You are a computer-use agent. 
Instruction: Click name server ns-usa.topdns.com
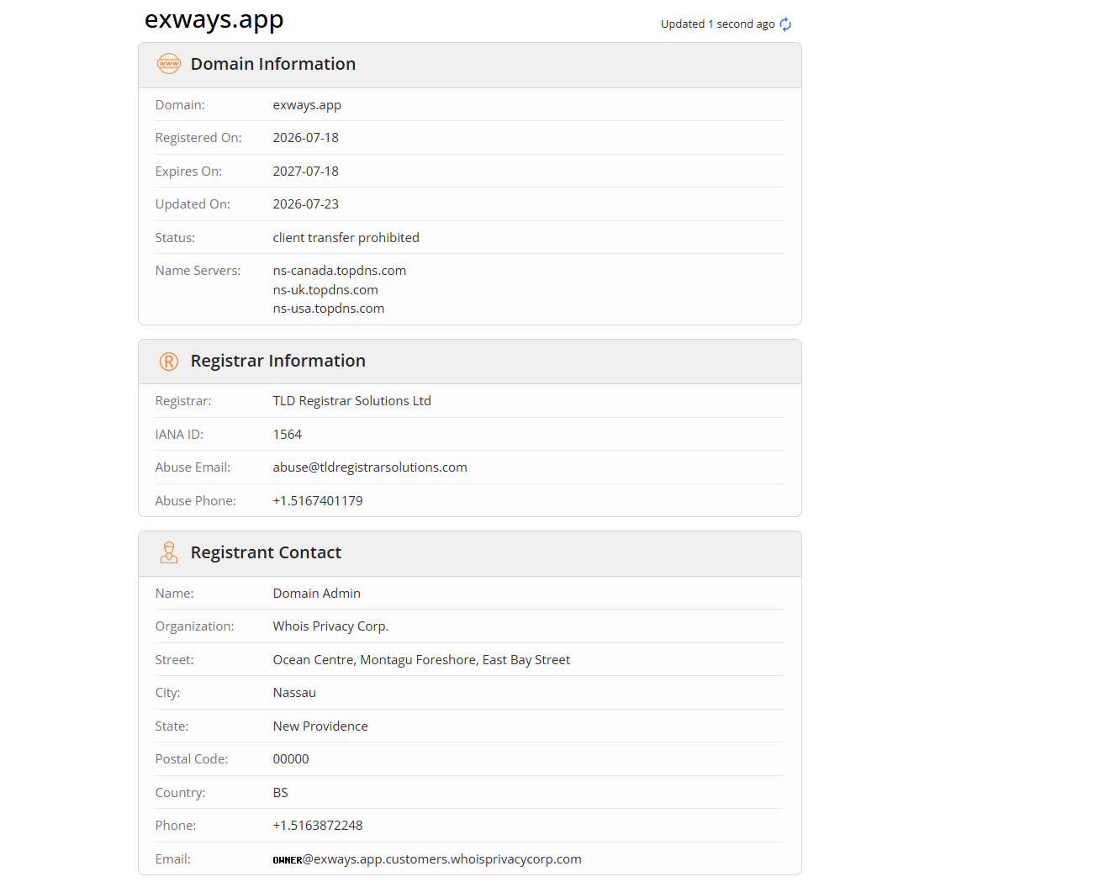pos(329,309)
